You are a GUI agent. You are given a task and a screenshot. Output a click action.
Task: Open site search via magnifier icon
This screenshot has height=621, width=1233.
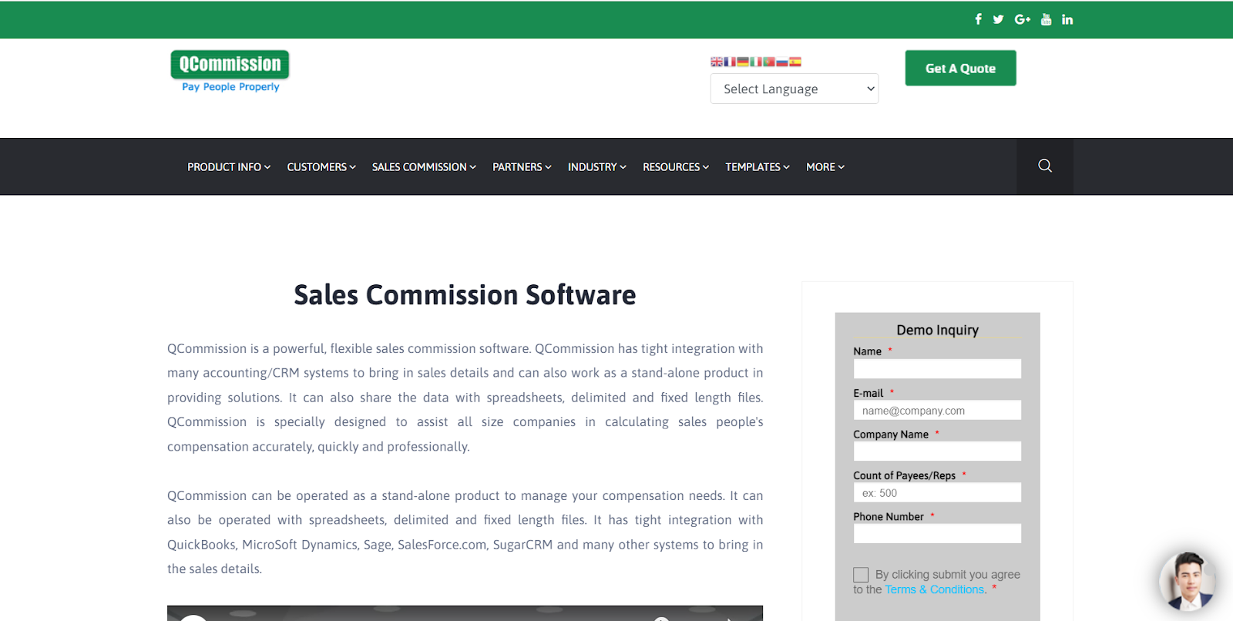pyautogui.click(x=1045, y=166)
